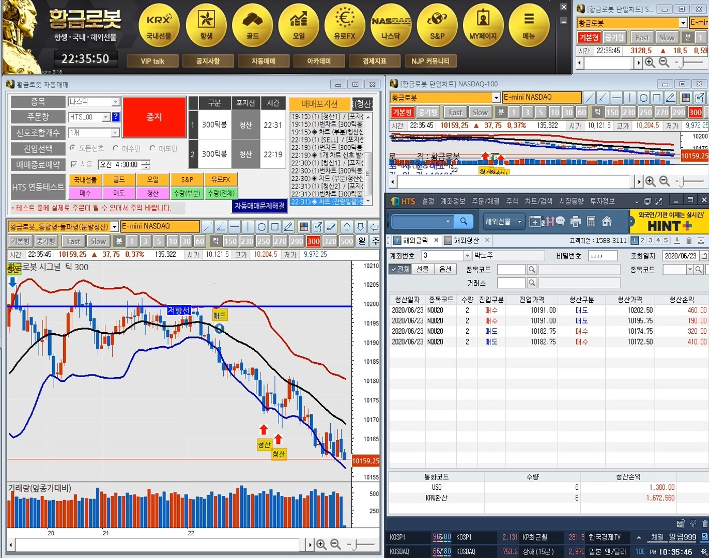Open the 차트/검색 menu in the HTS
The image size is (709, 558).
pyautogui.click(x=538, y=201)
